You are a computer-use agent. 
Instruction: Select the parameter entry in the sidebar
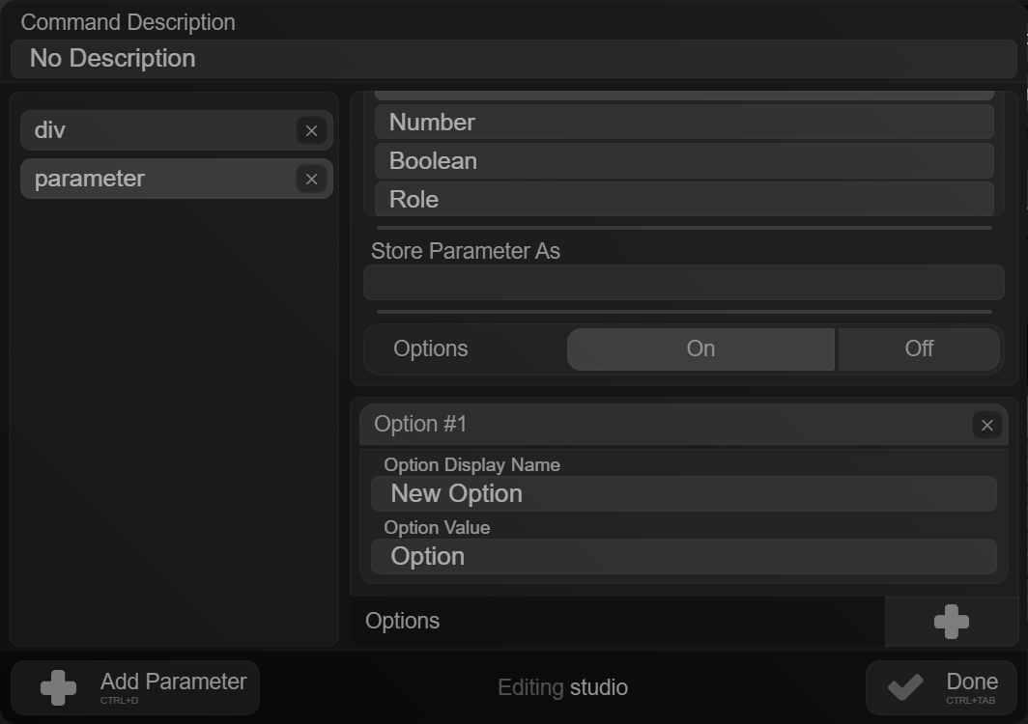pyautogui.click(x=155, y=179)
